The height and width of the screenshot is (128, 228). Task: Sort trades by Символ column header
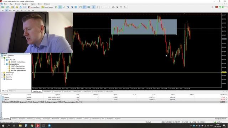(x=5, y=95)
